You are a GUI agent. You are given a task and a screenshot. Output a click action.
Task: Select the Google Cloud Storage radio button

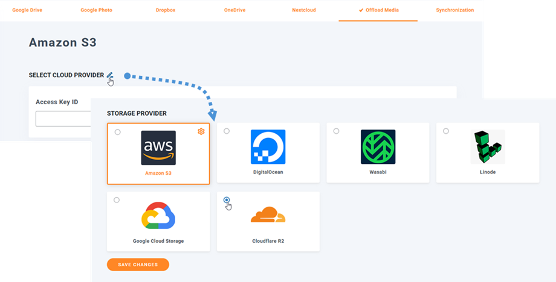coord(117,200)
